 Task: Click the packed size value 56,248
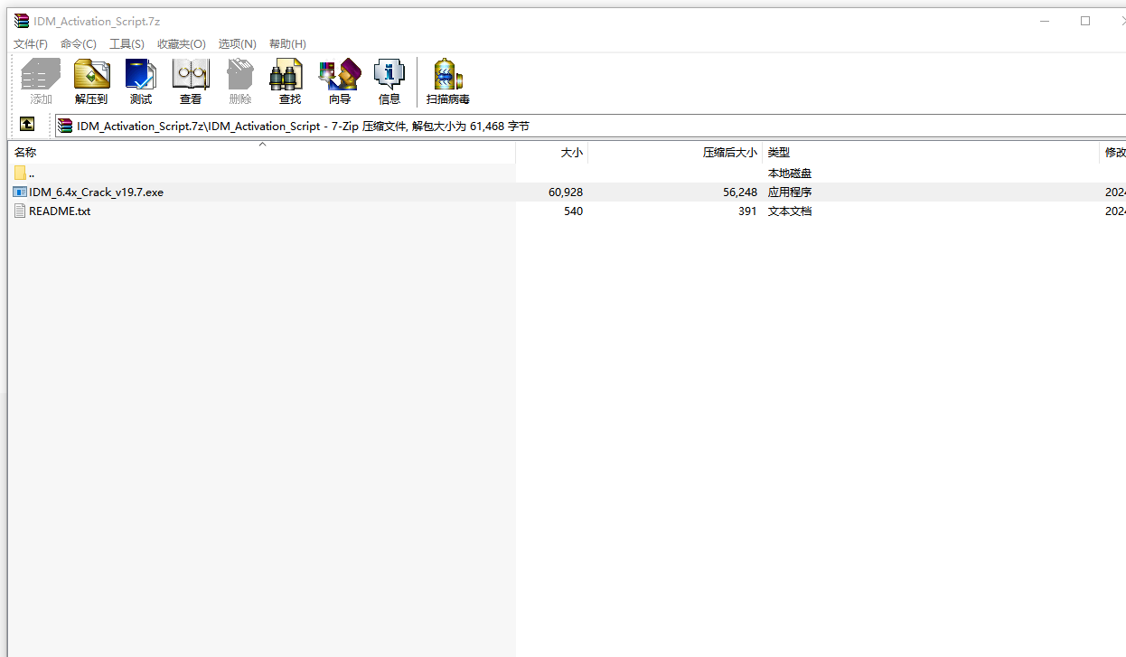pos(740,192)
